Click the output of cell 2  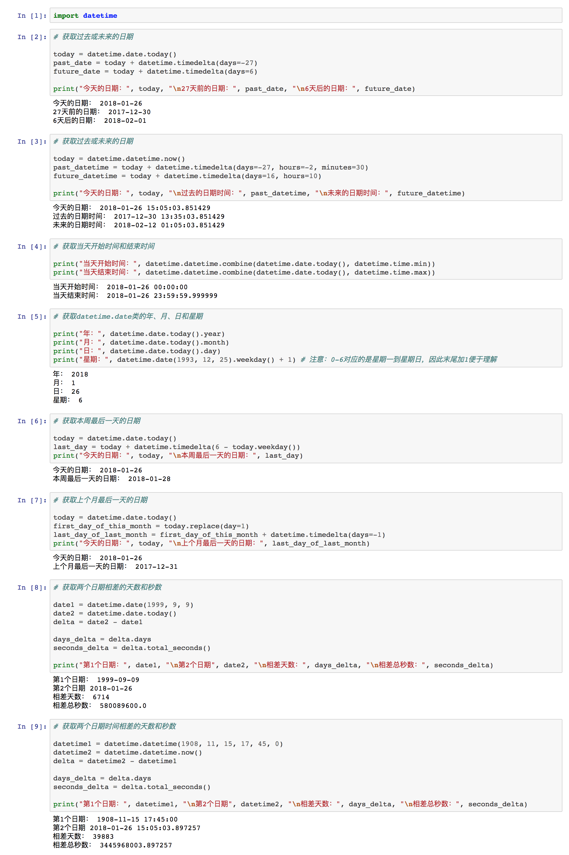(102, 112)
